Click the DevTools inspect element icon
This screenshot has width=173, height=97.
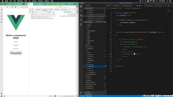pos(30,10)
